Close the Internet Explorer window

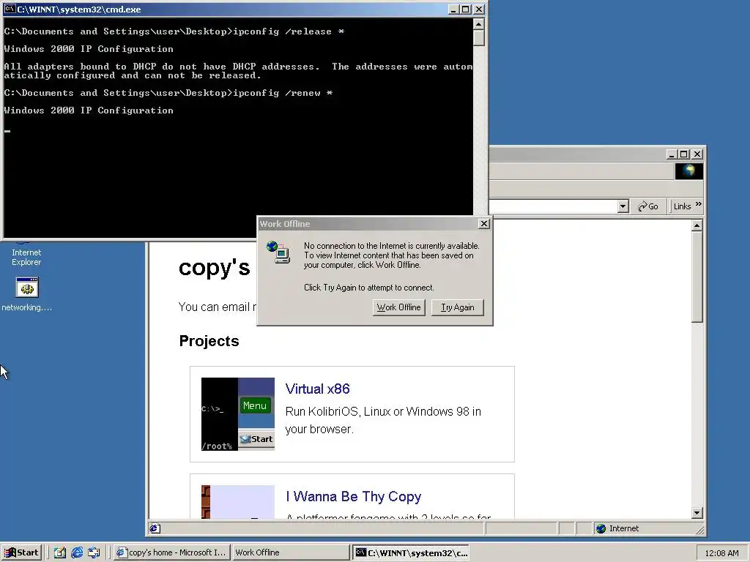pos(697,154)
